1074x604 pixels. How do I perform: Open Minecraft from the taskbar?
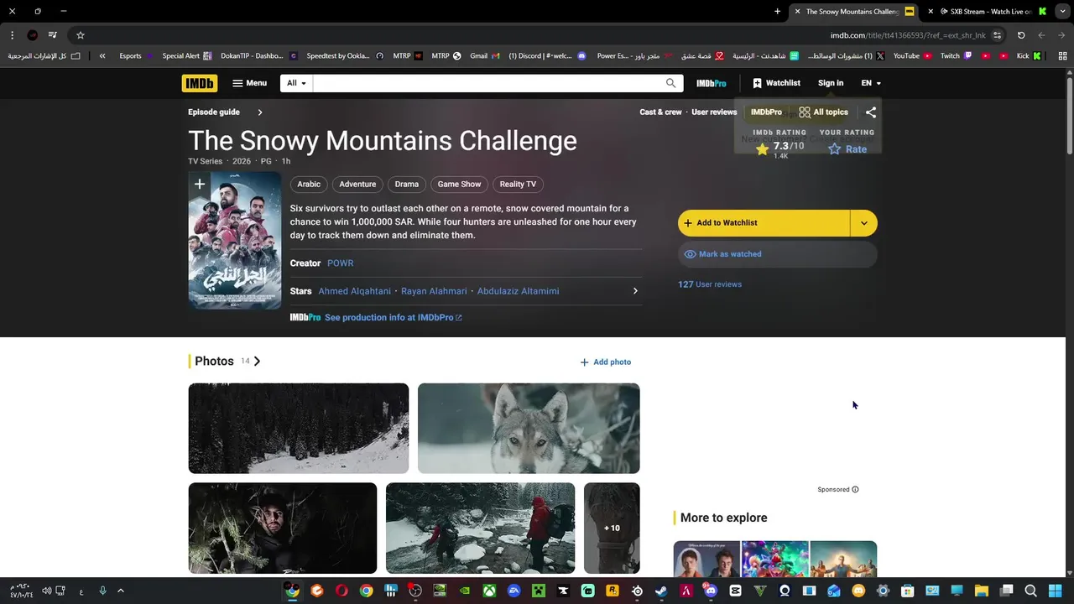pos(539,591)
